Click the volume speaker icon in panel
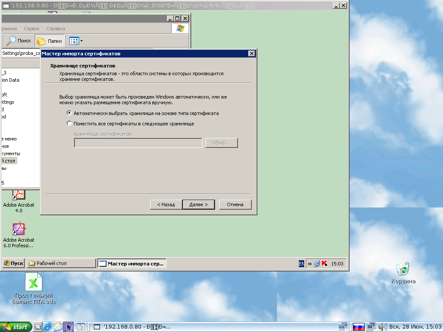The image size is (443, 332). [382, 327]
